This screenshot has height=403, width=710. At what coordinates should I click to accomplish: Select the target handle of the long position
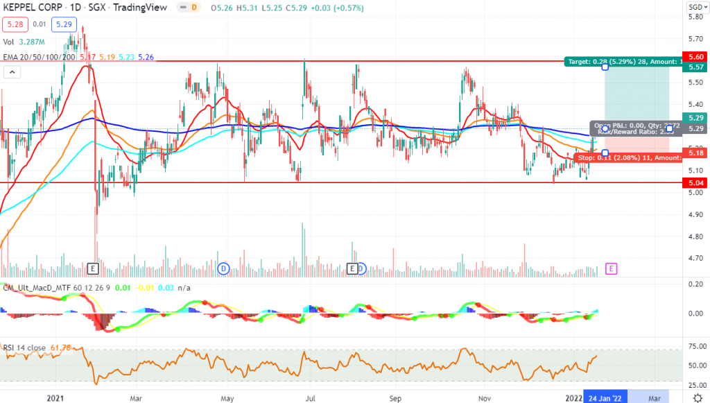605,67
